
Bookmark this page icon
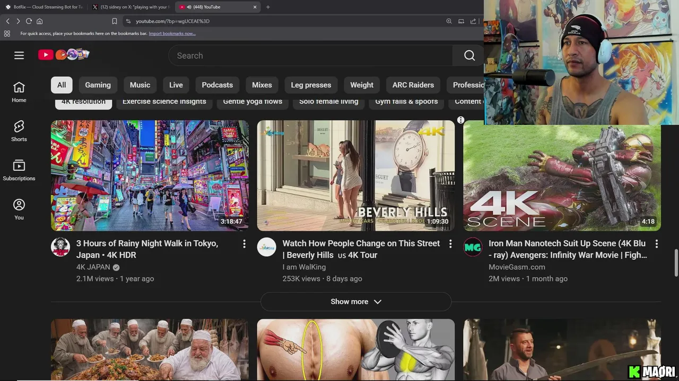point(114,21)
